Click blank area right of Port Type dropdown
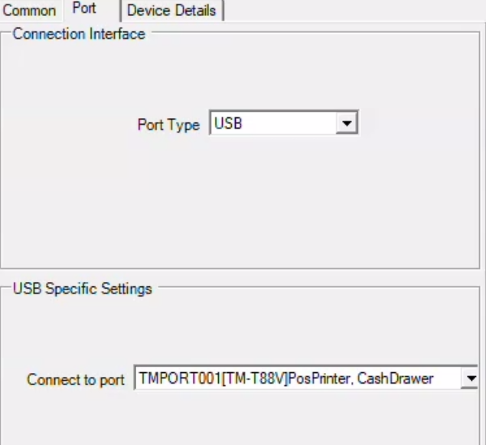This screenshot has width=486, height=445. pyautogui.click(x=419, y=123)
